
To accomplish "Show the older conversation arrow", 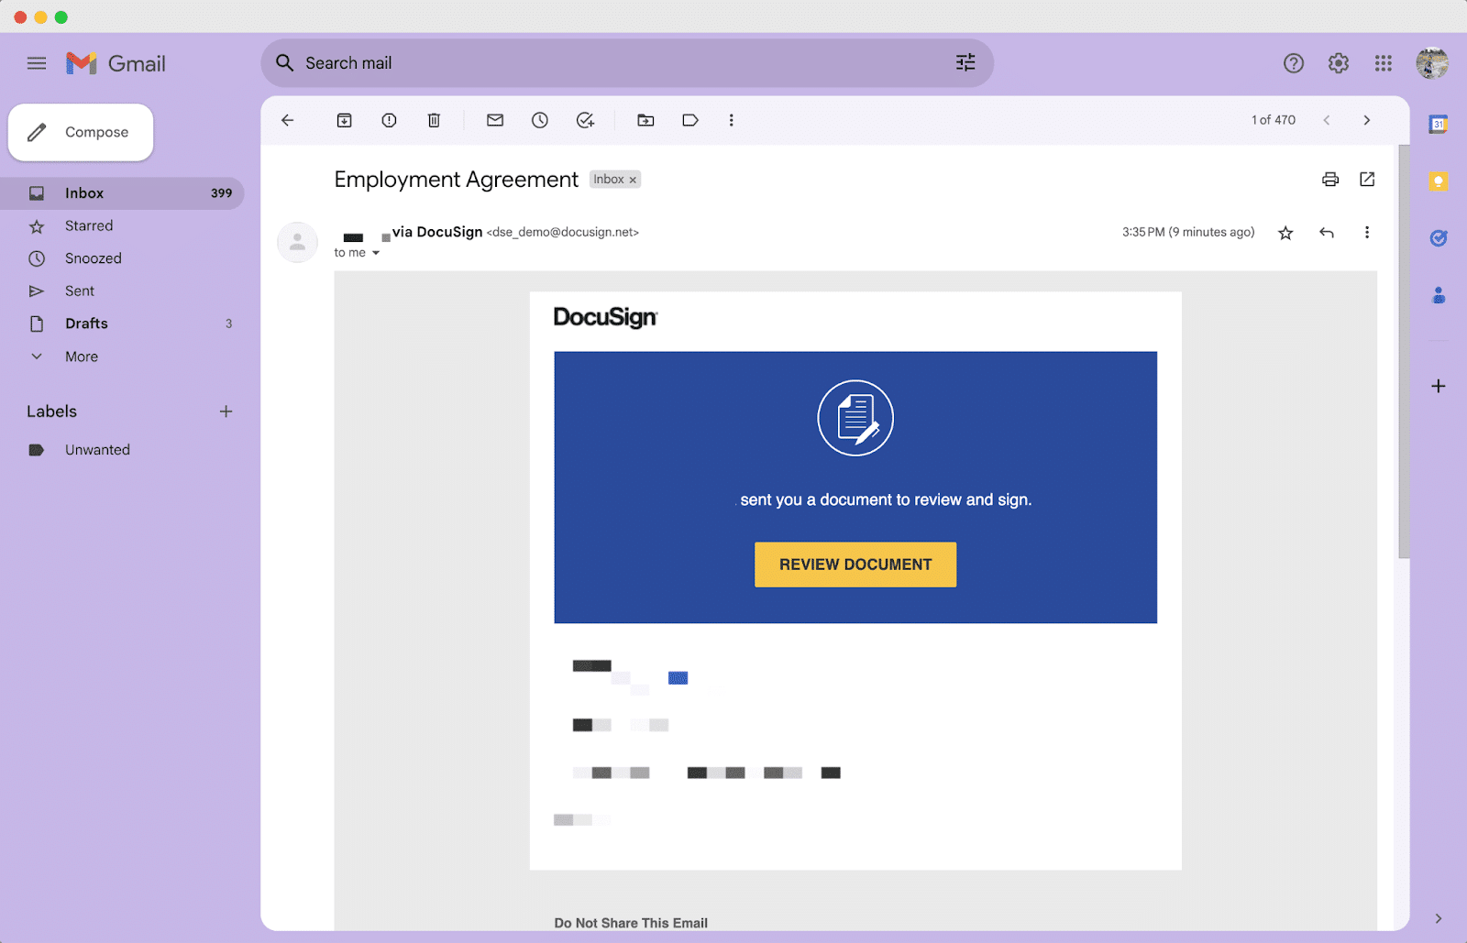I will coord(1367,120).
